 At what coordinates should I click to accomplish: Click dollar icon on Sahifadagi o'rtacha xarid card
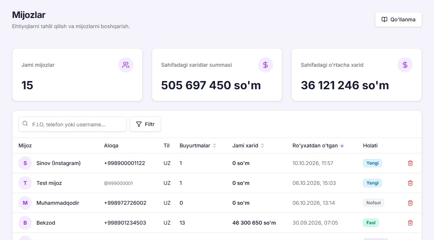pyautogui.click(x=405, y=65)
